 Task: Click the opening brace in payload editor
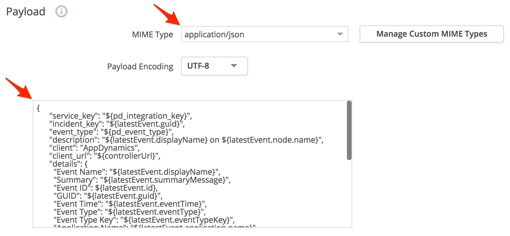click(x=39, y=108)
